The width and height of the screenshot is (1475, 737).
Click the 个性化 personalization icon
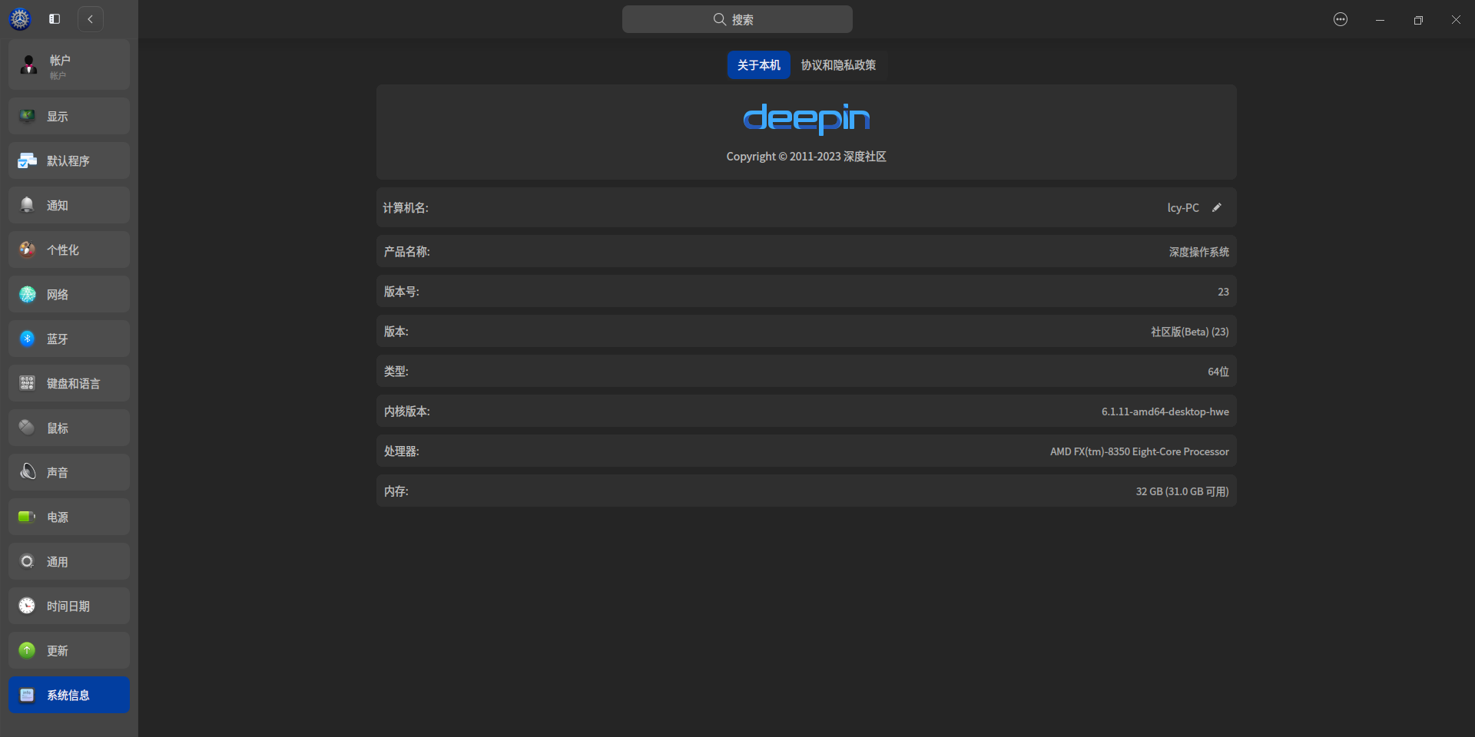coord(28,250)
